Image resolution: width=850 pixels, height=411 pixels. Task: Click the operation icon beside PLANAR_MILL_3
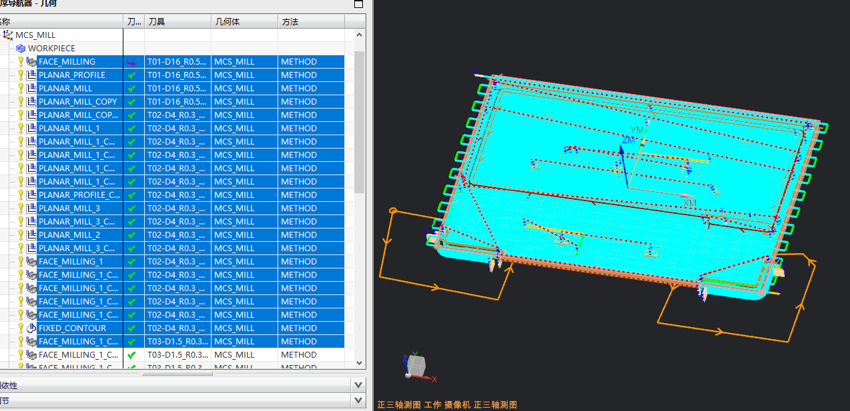(x=31, y=208)
